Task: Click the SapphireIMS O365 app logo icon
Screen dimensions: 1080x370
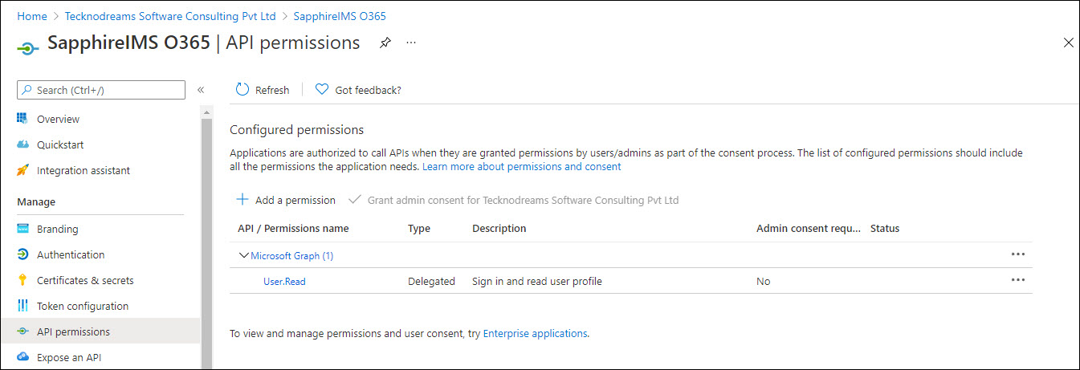Action: [28, 47]
